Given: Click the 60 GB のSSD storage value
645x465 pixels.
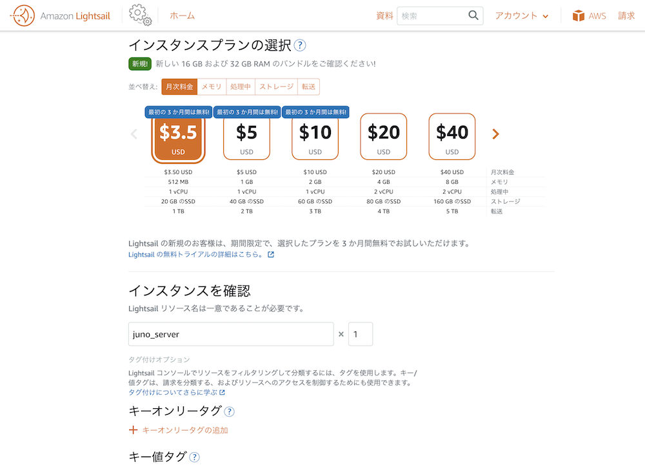Looking at the screenshot, I should coord(315,201).
